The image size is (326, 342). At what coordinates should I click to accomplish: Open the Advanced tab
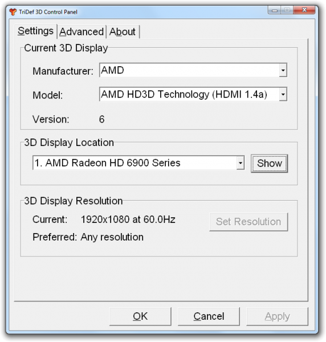[81, 32]
